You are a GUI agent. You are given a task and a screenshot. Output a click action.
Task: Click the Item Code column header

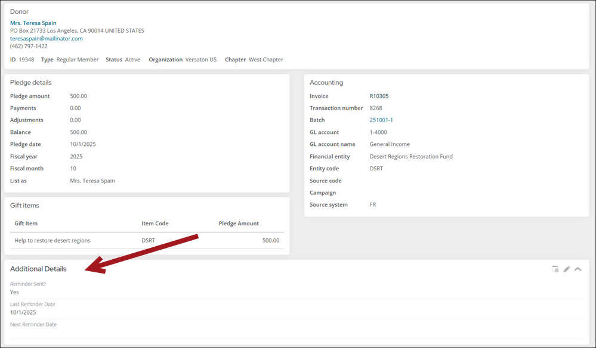(155, 223)
